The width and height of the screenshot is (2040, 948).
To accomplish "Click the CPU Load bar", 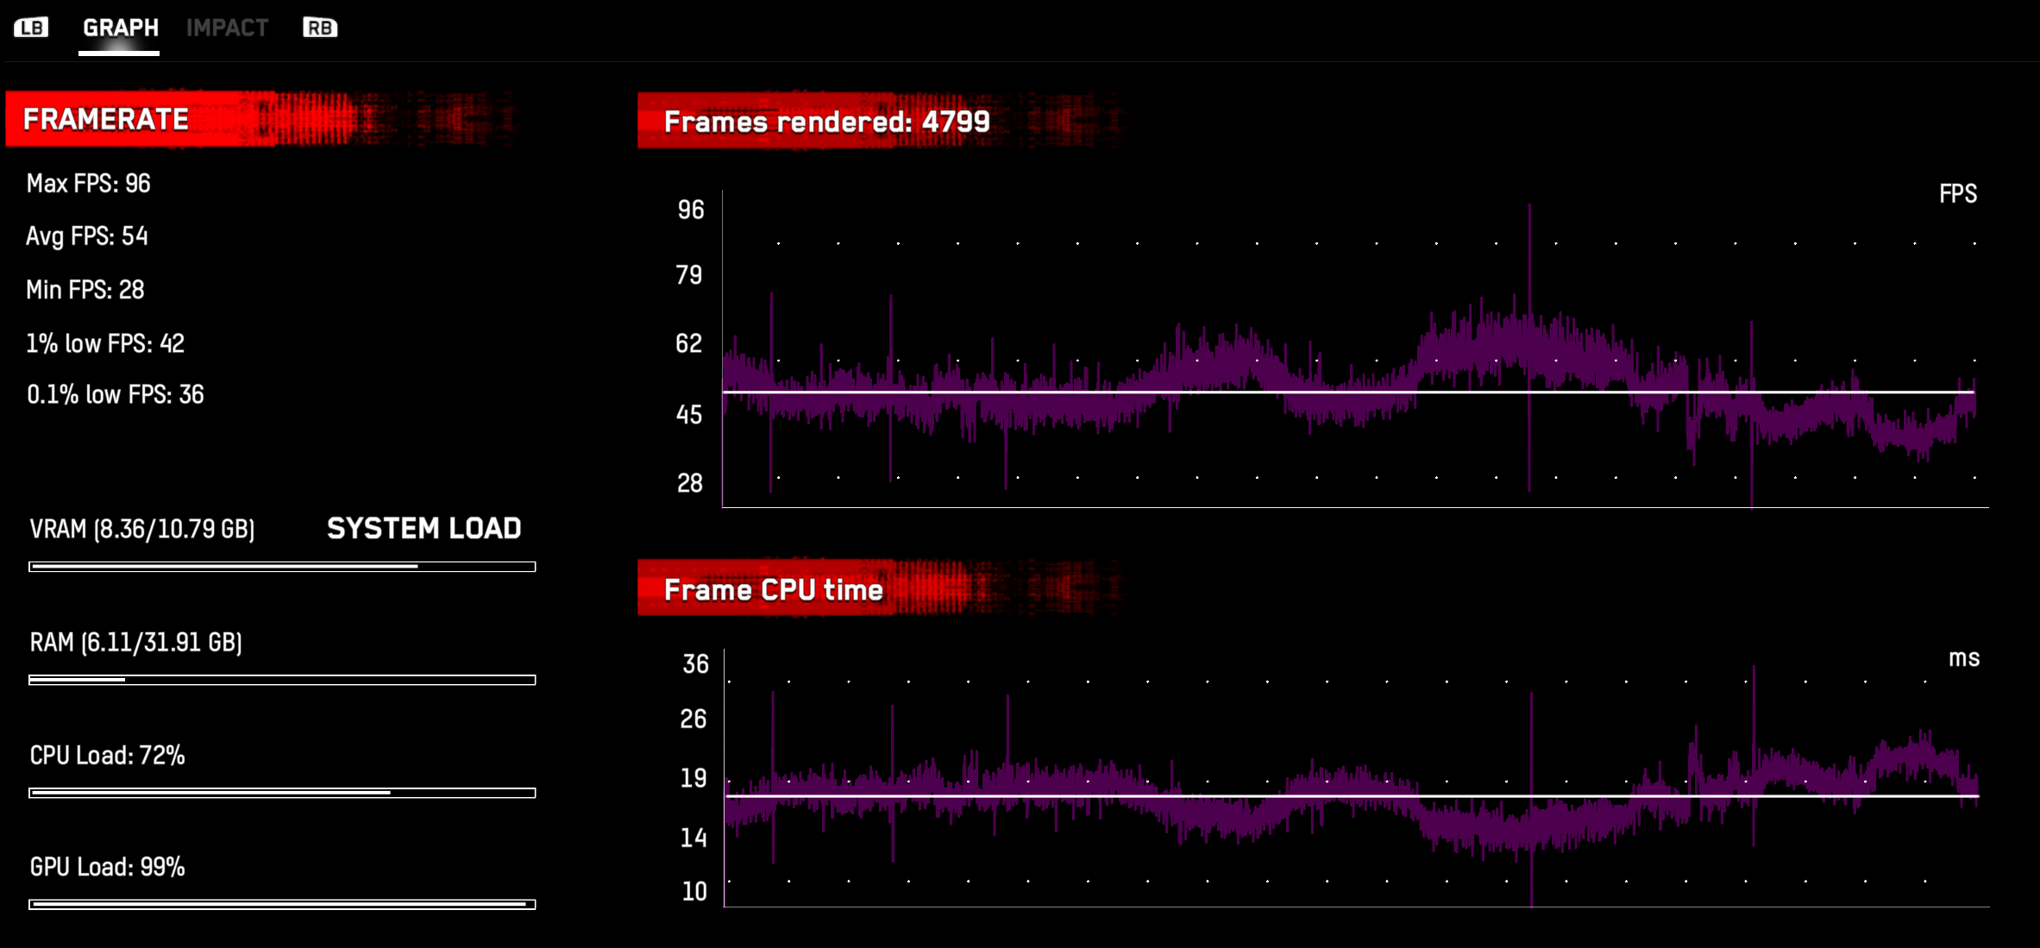I will [x=283, y=791].
